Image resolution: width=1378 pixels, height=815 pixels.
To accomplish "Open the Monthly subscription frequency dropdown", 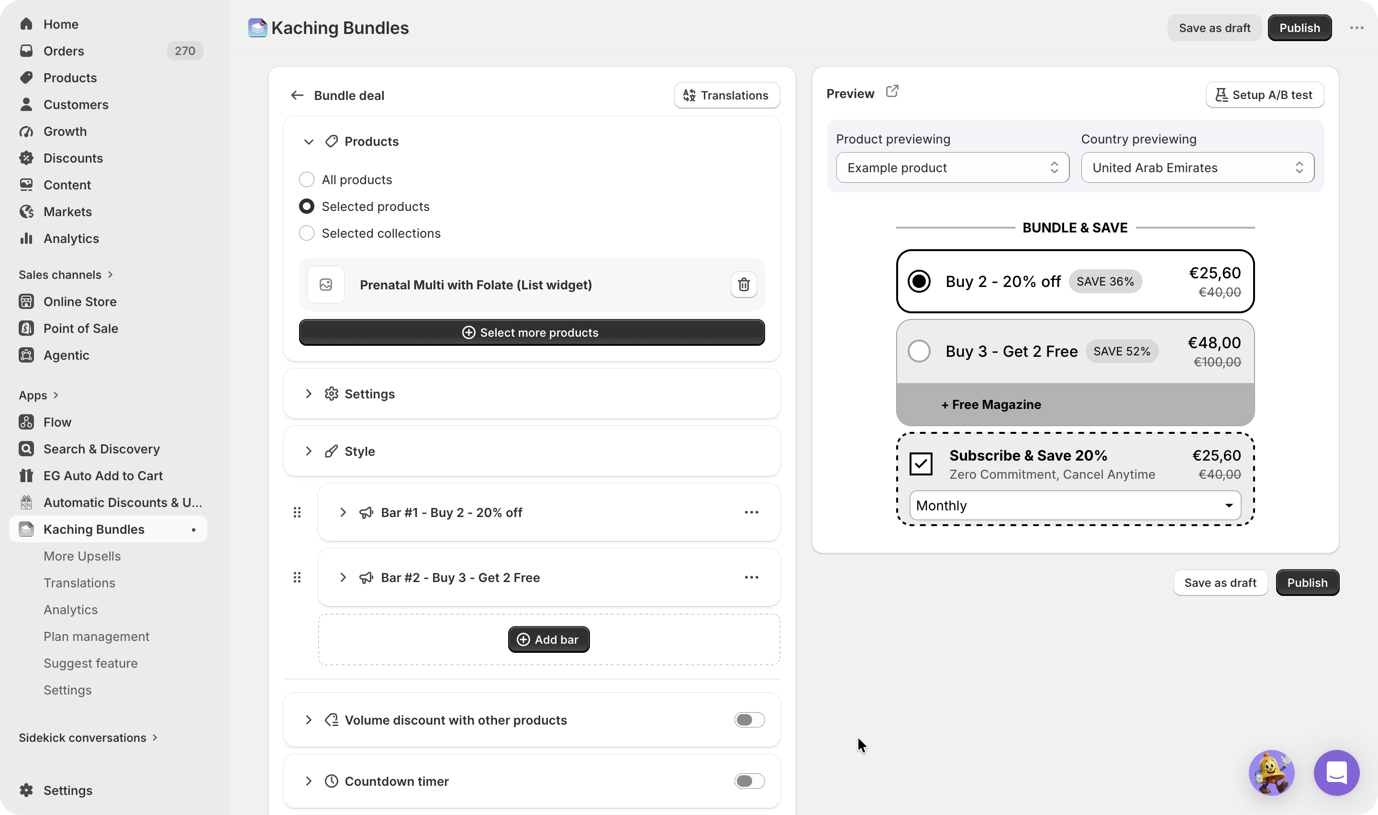I will 1075,505.
